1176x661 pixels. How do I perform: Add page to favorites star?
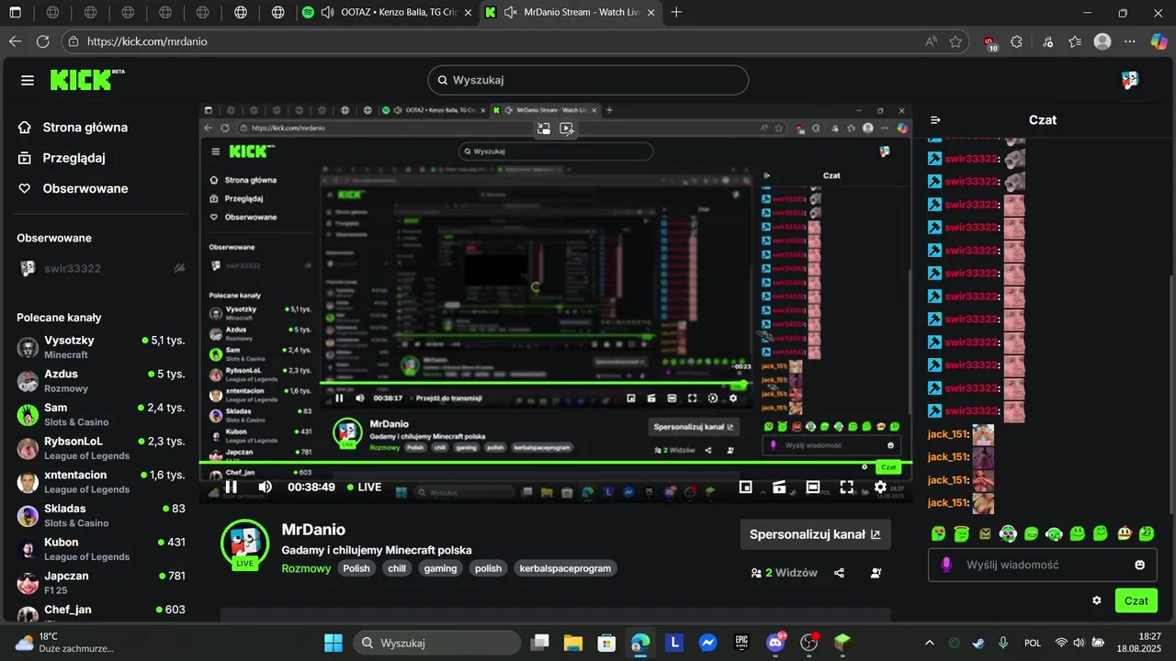(x=955, y=41)
